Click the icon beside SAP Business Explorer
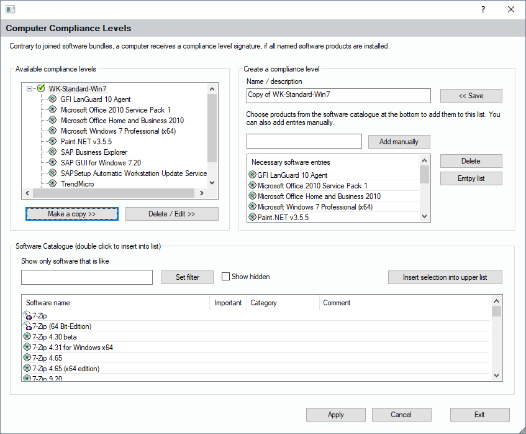Image resolution: width=526 pixels, height=434 pixels. pyautogui.click(x=52, y=152)
